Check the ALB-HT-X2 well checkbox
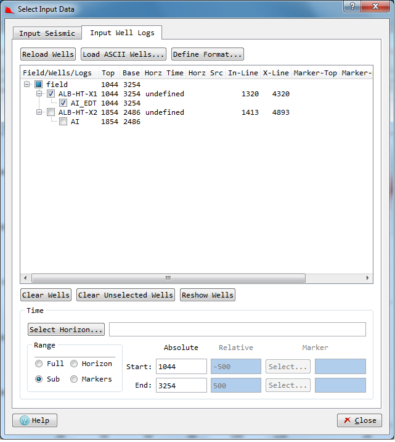This screenshot has width=395, height=442. (51, 112)
